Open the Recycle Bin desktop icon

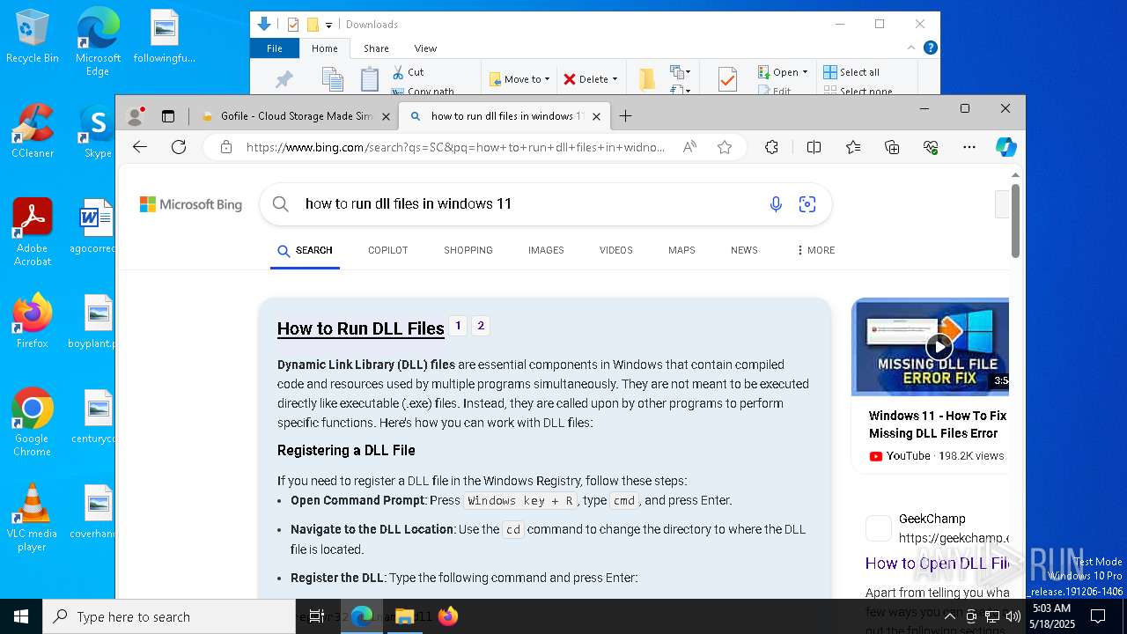[33, 36]
